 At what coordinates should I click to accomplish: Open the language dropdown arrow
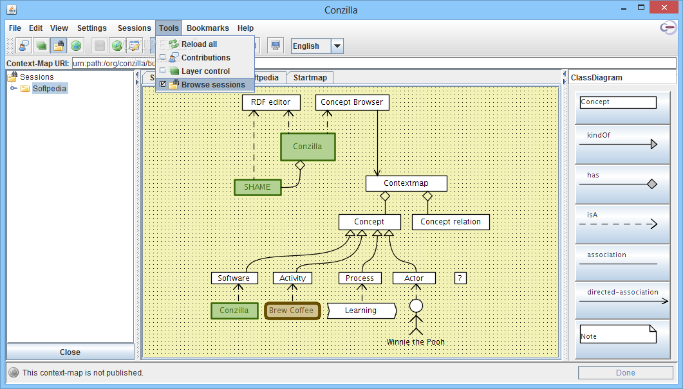337,46
